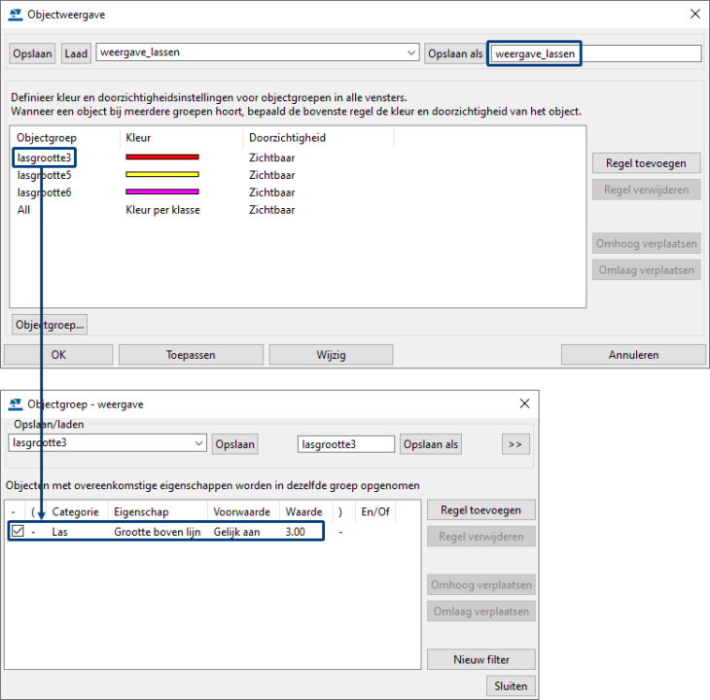Close the Objectgroep dialog with X
Viewport: 710px width, 700px height.
[x=524, y=403]
